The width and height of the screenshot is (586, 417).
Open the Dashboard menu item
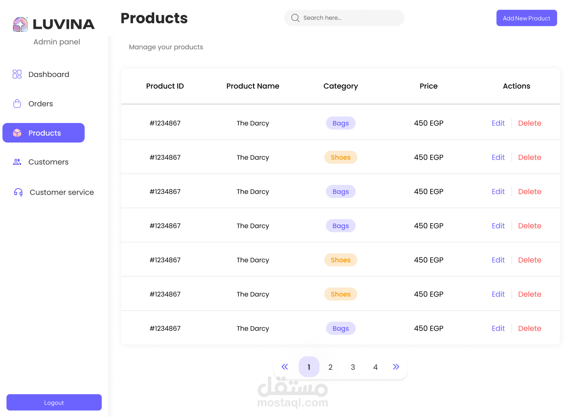click(x=49, y=75)
